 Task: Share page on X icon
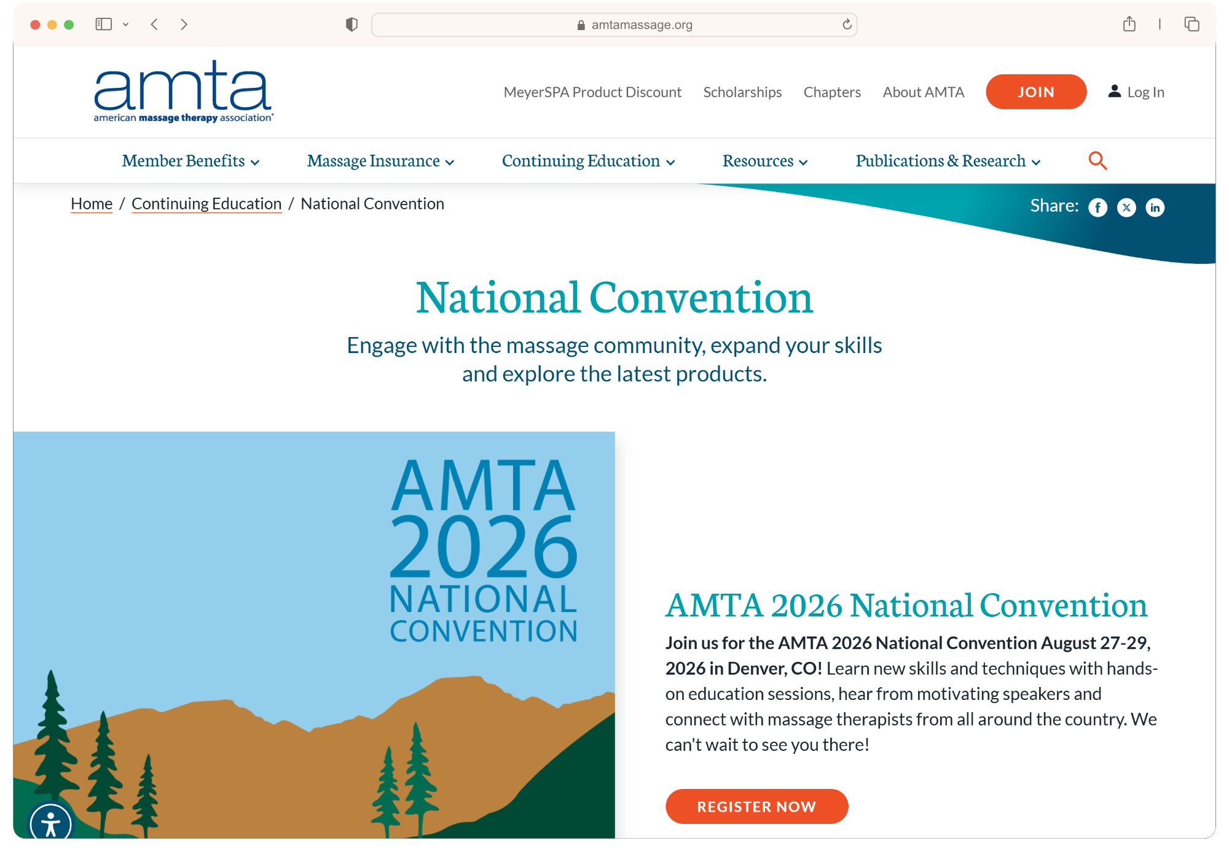coord(1126,208)
